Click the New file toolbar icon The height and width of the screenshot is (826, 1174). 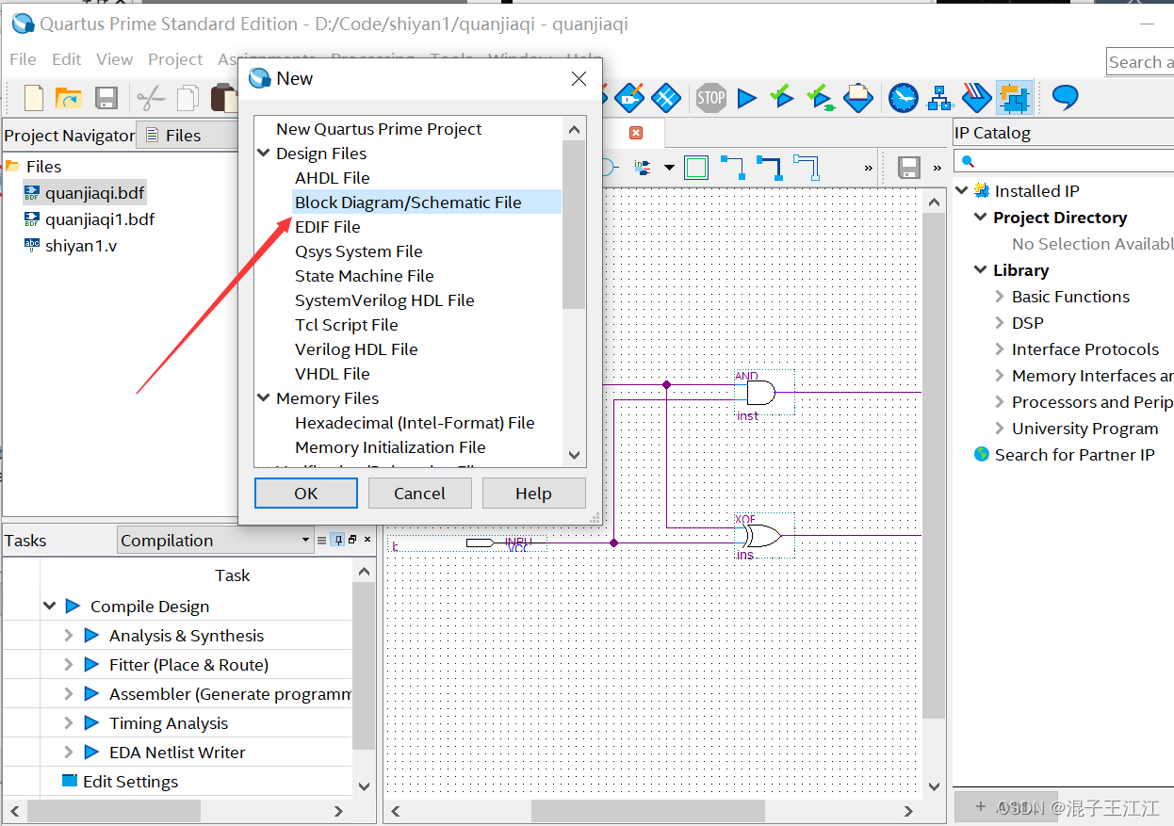[x=34, y=97]
